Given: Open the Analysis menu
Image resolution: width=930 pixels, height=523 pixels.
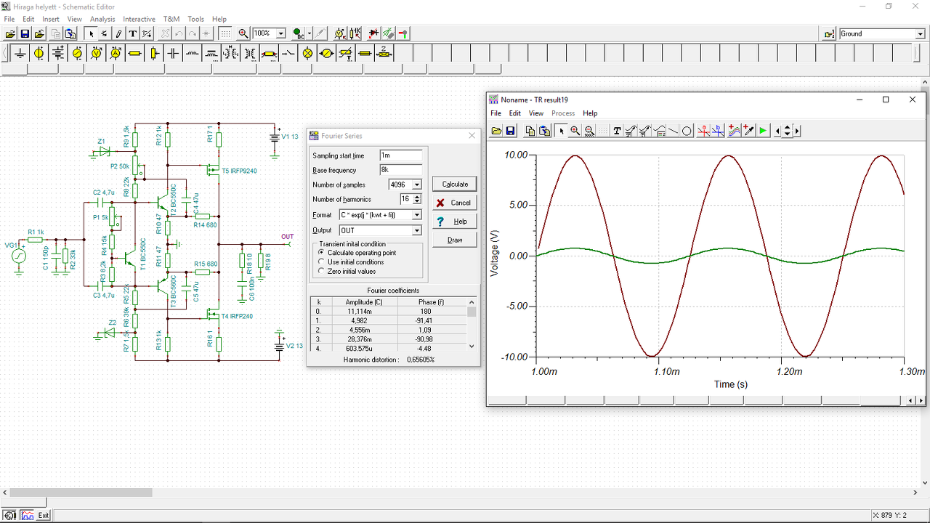Looking at the screenshot, I should click(x=102, y=19).
